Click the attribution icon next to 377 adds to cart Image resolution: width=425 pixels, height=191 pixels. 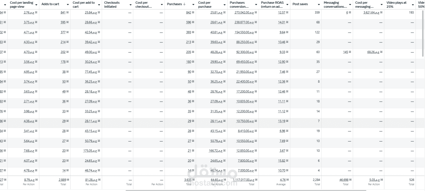coord(67,32)
